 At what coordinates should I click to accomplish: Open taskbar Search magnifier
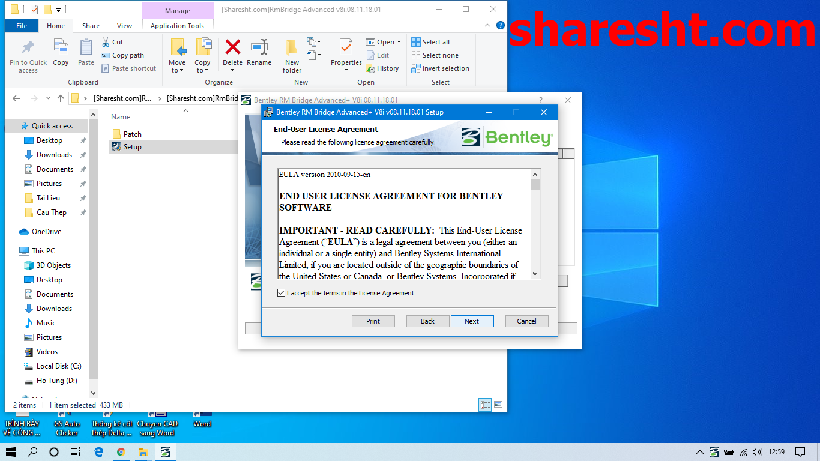click(x=32, y=452)
